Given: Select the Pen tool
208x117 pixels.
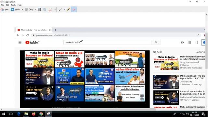Looking at the screenshot, I should point(60,9).
